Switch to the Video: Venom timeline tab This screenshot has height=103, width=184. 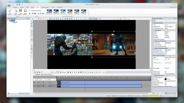[x=47, y=75]
